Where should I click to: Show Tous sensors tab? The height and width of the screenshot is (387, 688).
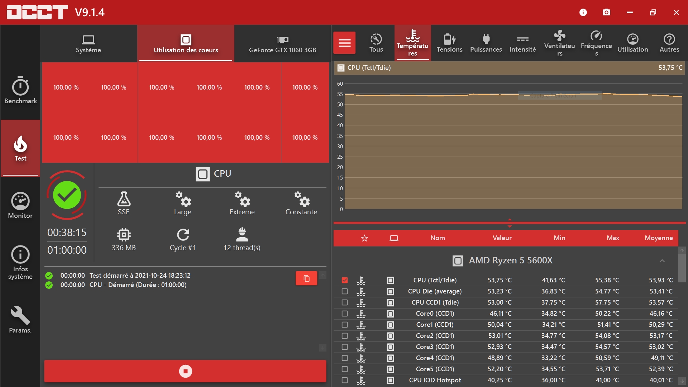376,43
